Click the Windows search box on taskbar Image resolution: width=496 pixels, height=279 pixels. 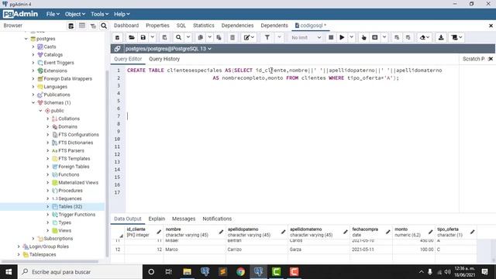[x=80, y=272]
